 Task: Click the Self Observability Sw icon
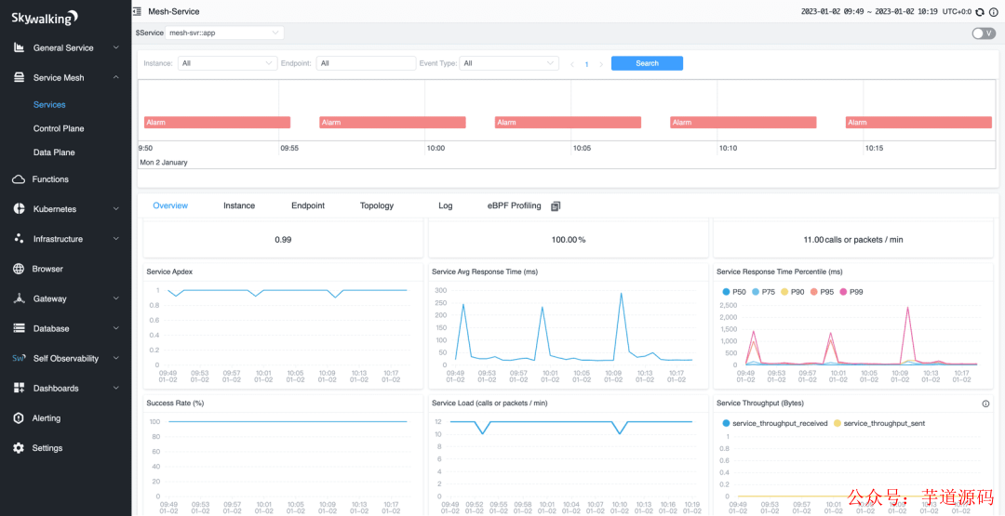19,359
